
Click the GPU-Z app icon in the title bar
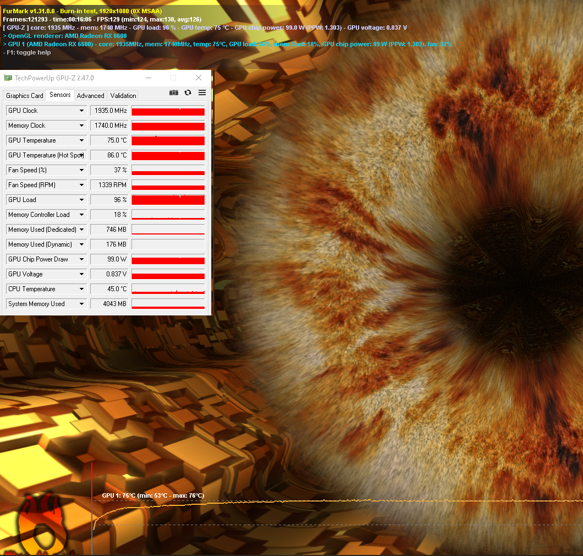tap(8, 78)
